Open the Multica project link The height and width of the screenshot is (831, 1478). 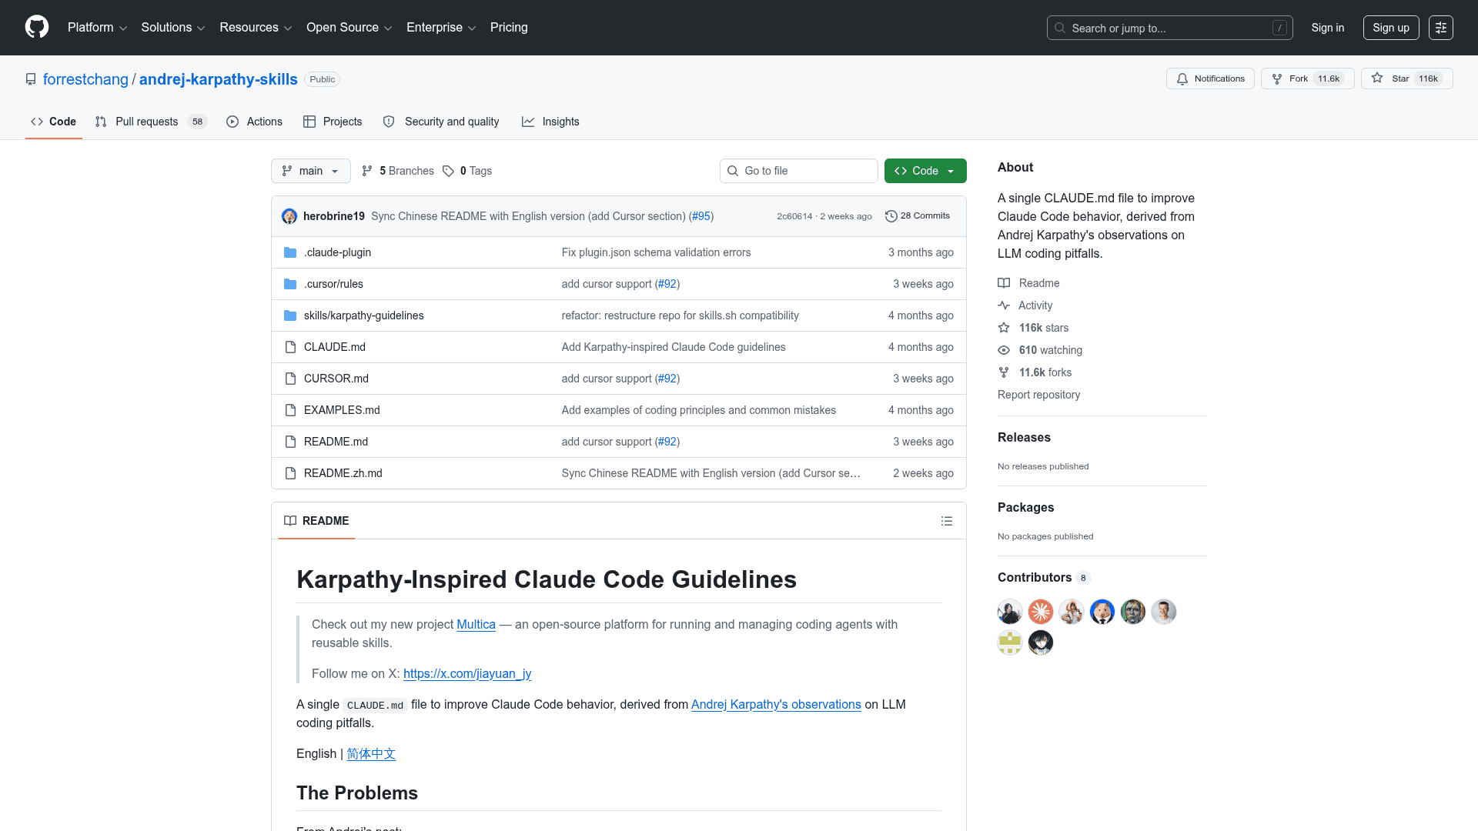[x=476, y=624]
